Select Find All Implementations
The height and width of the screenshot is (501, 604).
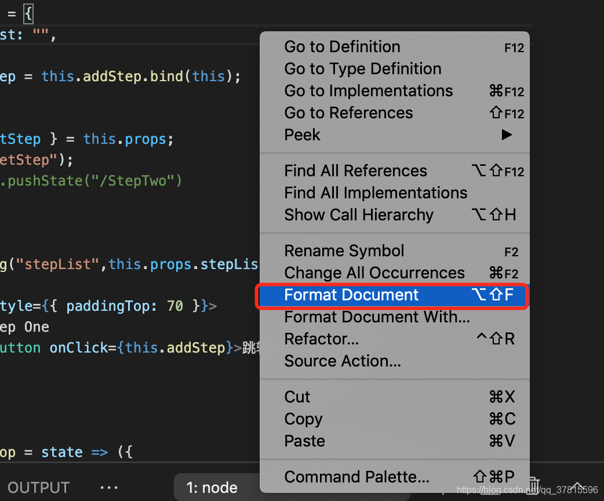pos(376,193)
